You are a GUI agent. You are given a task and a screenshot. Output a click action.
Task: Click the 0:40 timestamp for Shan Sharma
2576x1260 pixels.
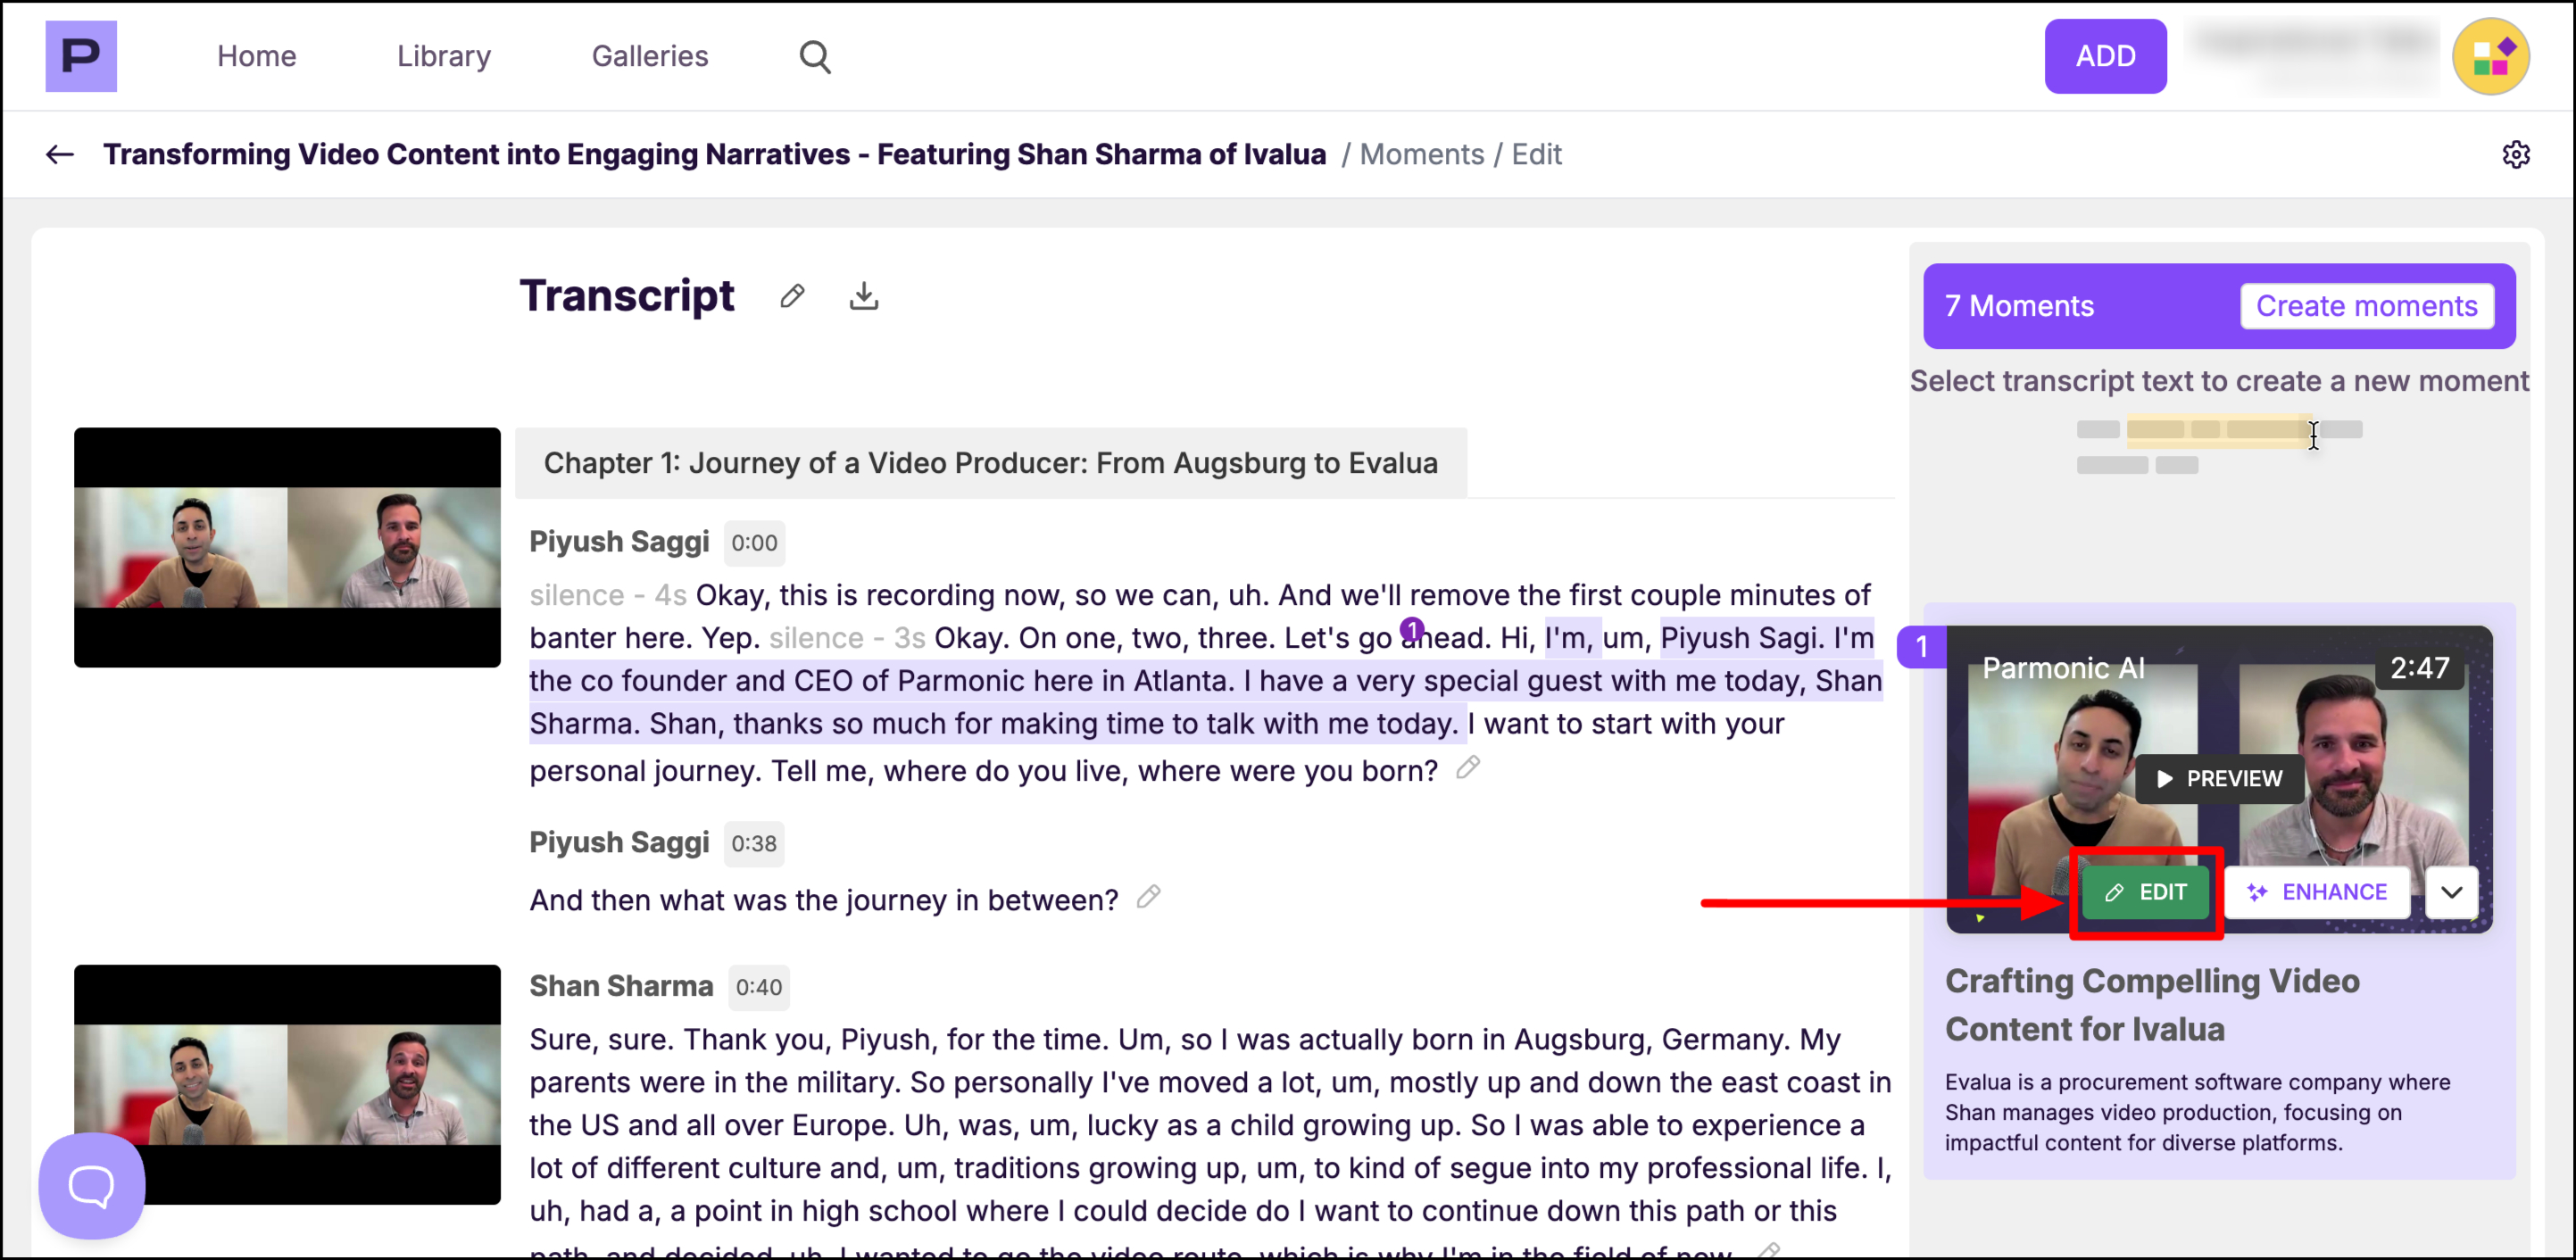(x=759, y=987)
